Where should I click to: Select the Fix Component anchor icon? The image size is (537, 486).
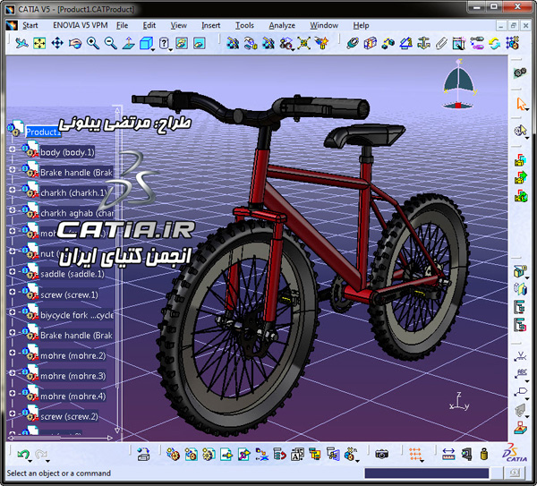[x=423, y=44]
